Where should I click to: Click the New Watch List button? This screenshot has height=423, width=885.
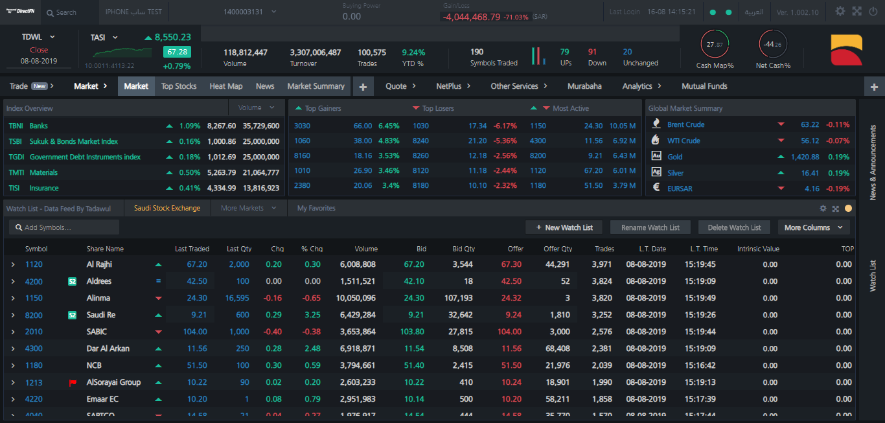[564, 227]
